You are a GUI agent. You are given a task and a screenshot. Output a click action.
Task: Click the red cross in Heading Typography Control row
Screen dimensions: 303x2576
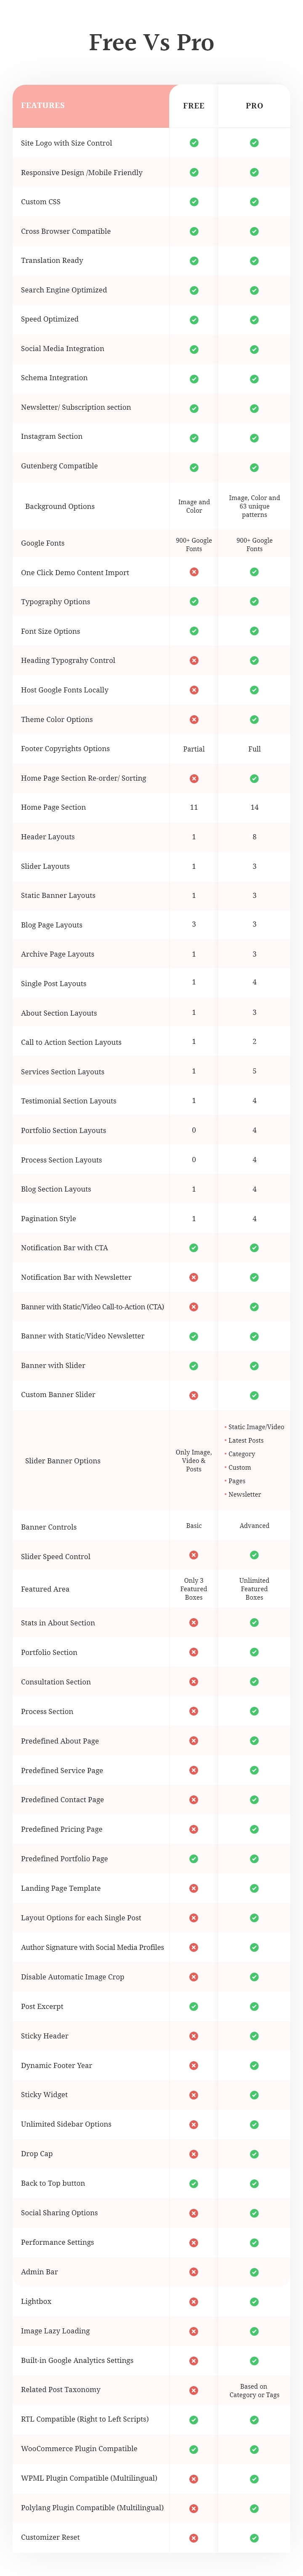click(193, 660)
